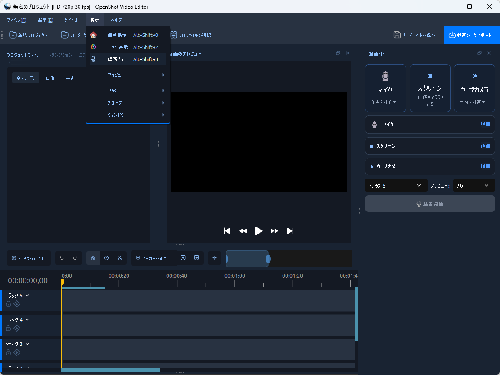500x375 pixels.
Task: Open the マイビュー submenu
Action: [x=128, y=75]
